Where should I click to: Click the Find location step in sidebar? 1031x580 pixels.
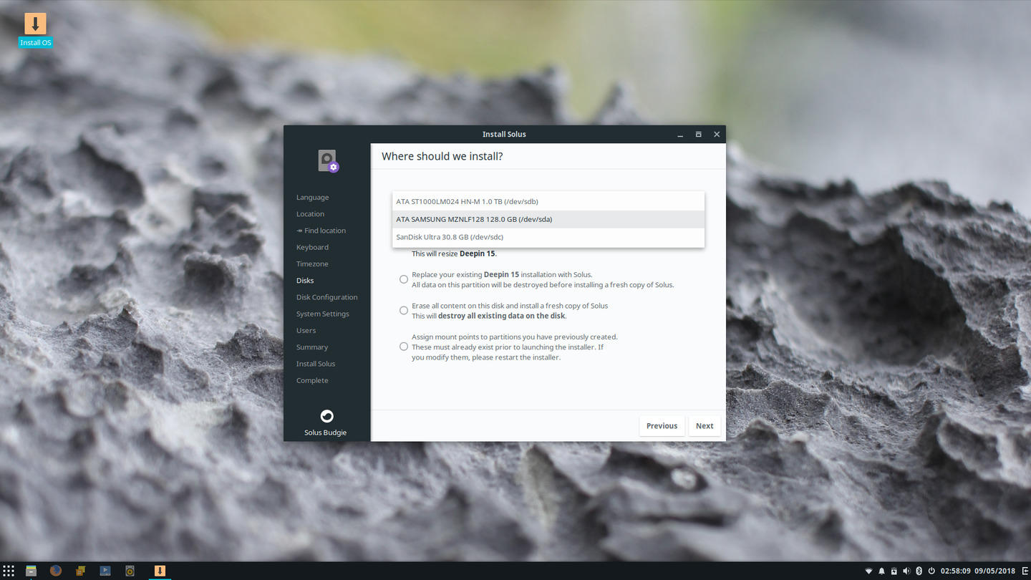321,231
